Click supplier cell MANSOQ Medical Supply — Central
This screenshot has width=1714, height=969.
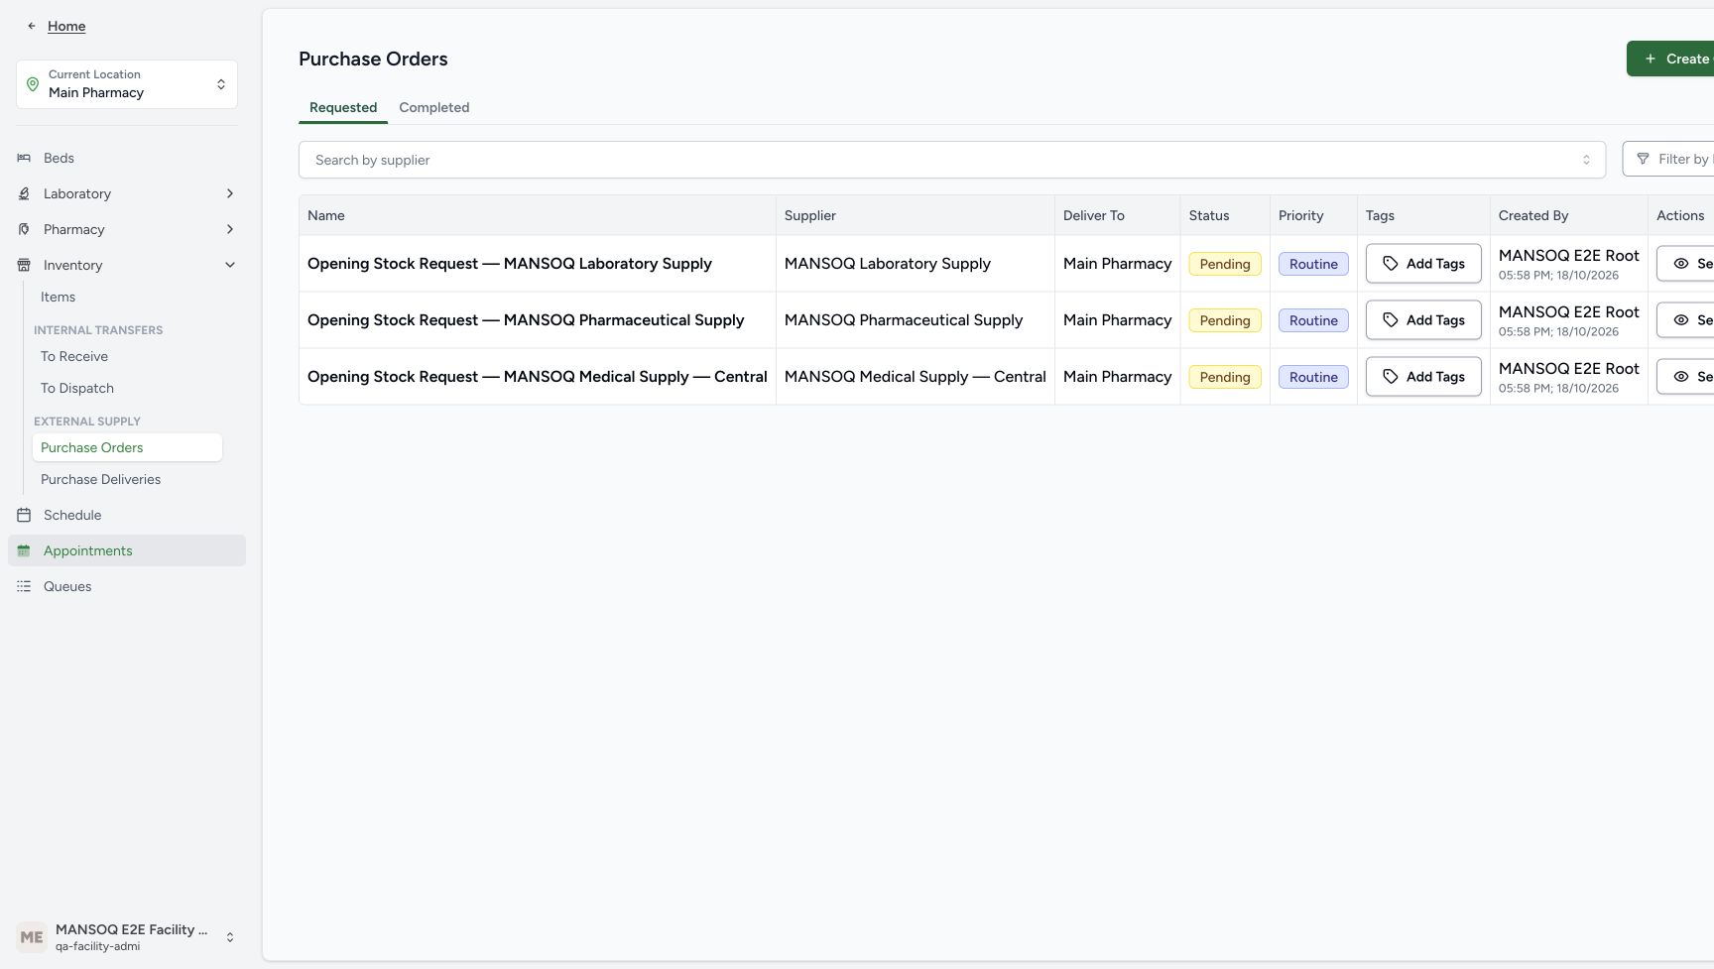click(916, 377)
